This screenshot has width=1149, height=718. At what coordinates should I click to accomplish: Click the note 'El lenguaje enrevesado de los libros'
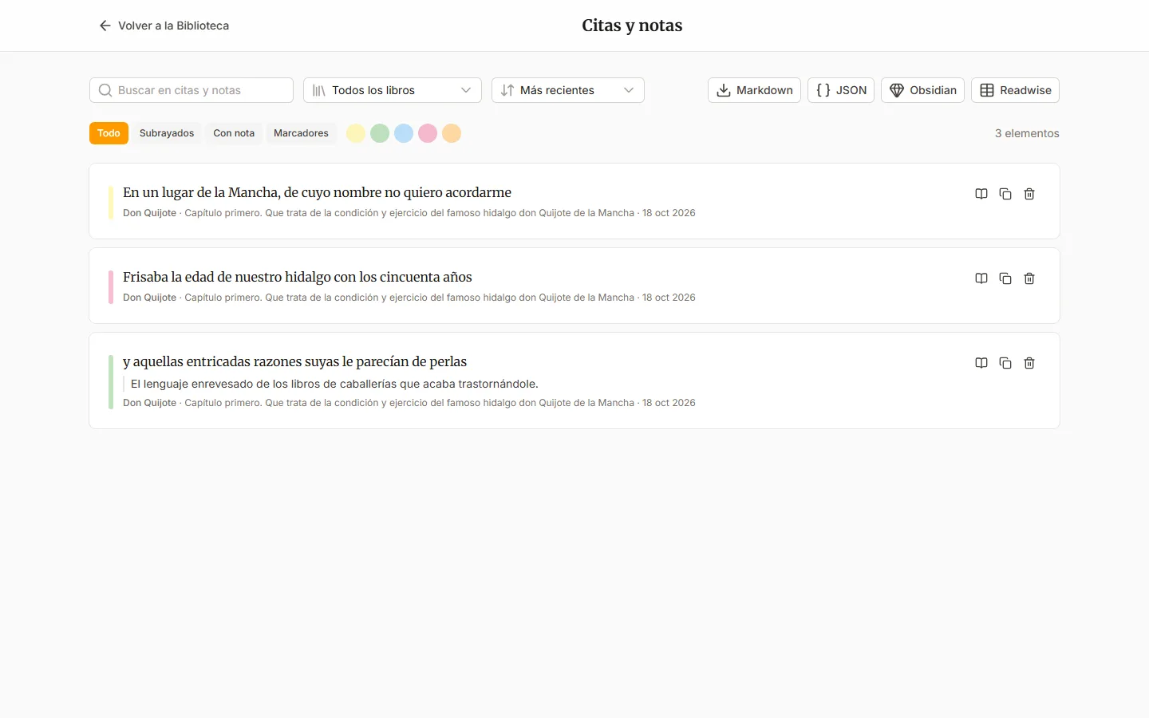[x=334, y=384]
